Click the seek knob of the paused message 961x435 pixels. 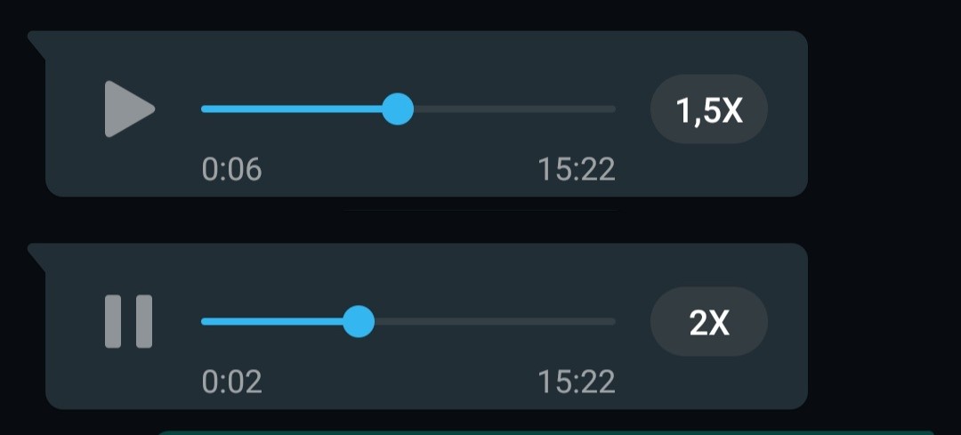[398, 109]
